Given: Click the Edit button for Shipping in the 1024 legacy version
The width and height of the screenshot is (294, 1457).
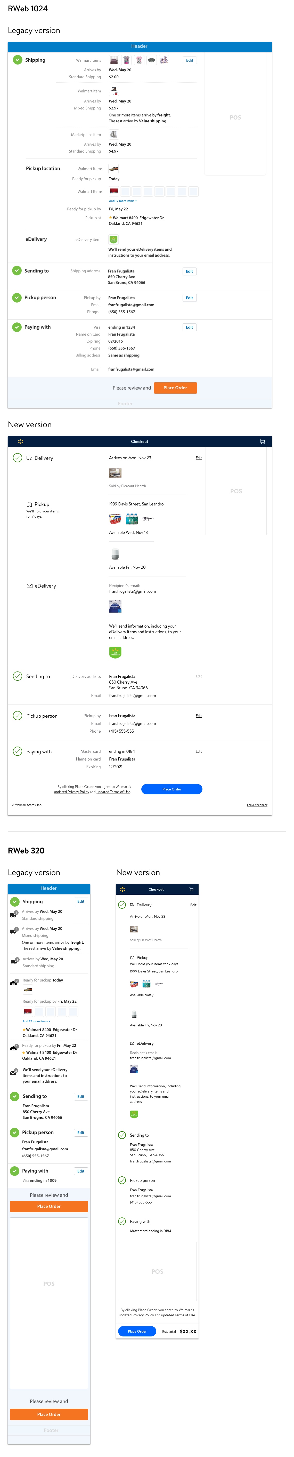Looking at the screenshot, I should click(189, 60).
